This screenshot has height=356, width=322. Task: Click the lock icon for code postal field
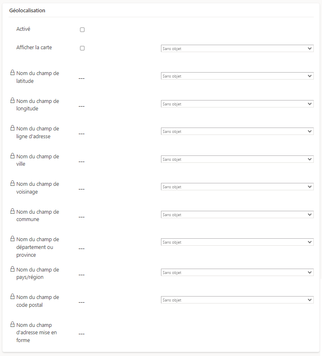point(12,297)
